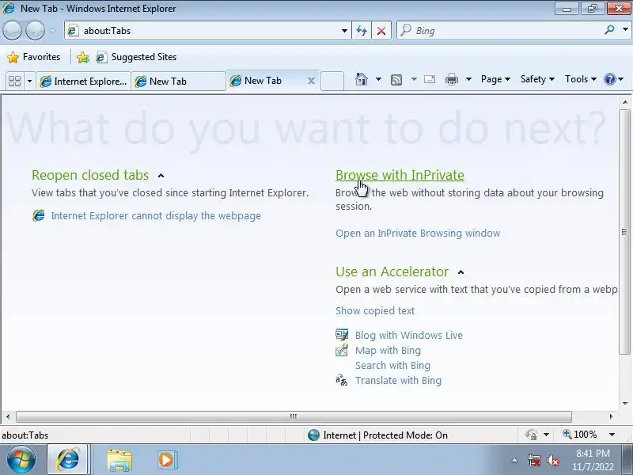This screenshot has height=475, width=633.
Task: Click the Translate with Bing icon
Action: click(x=342, y=381)
